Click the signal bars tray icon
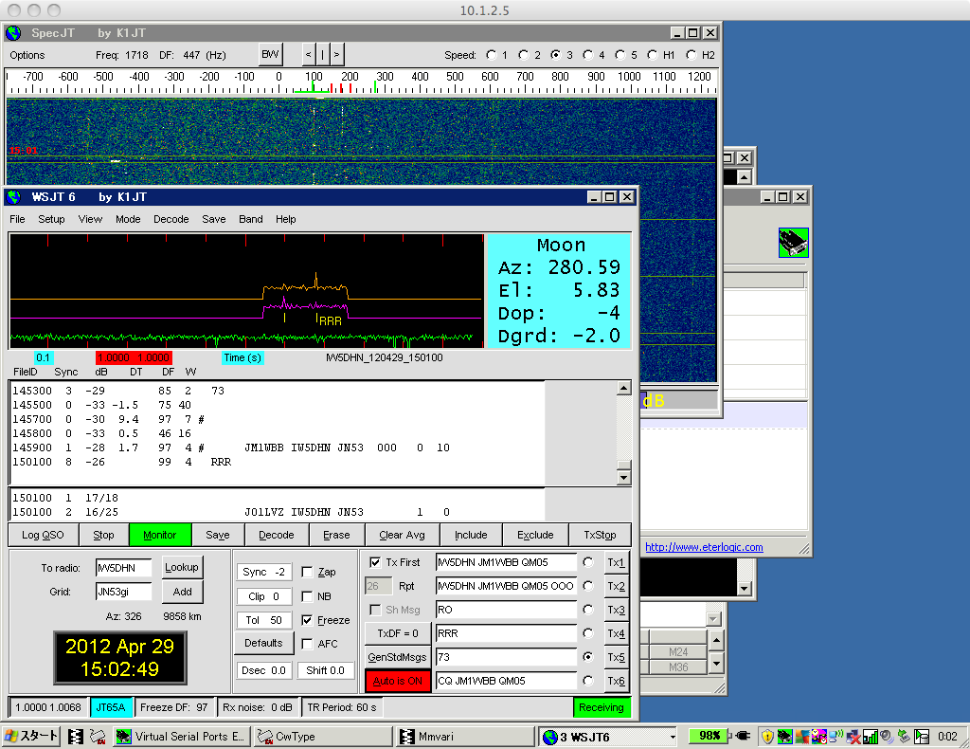This screenshot has height=749, width=970. coord(870,736)
